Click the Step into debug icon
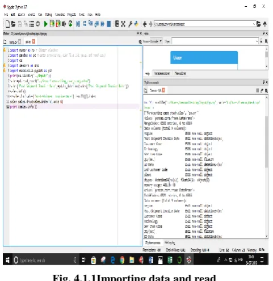This screenshot has width=273, height=281. tap(91, 23)
